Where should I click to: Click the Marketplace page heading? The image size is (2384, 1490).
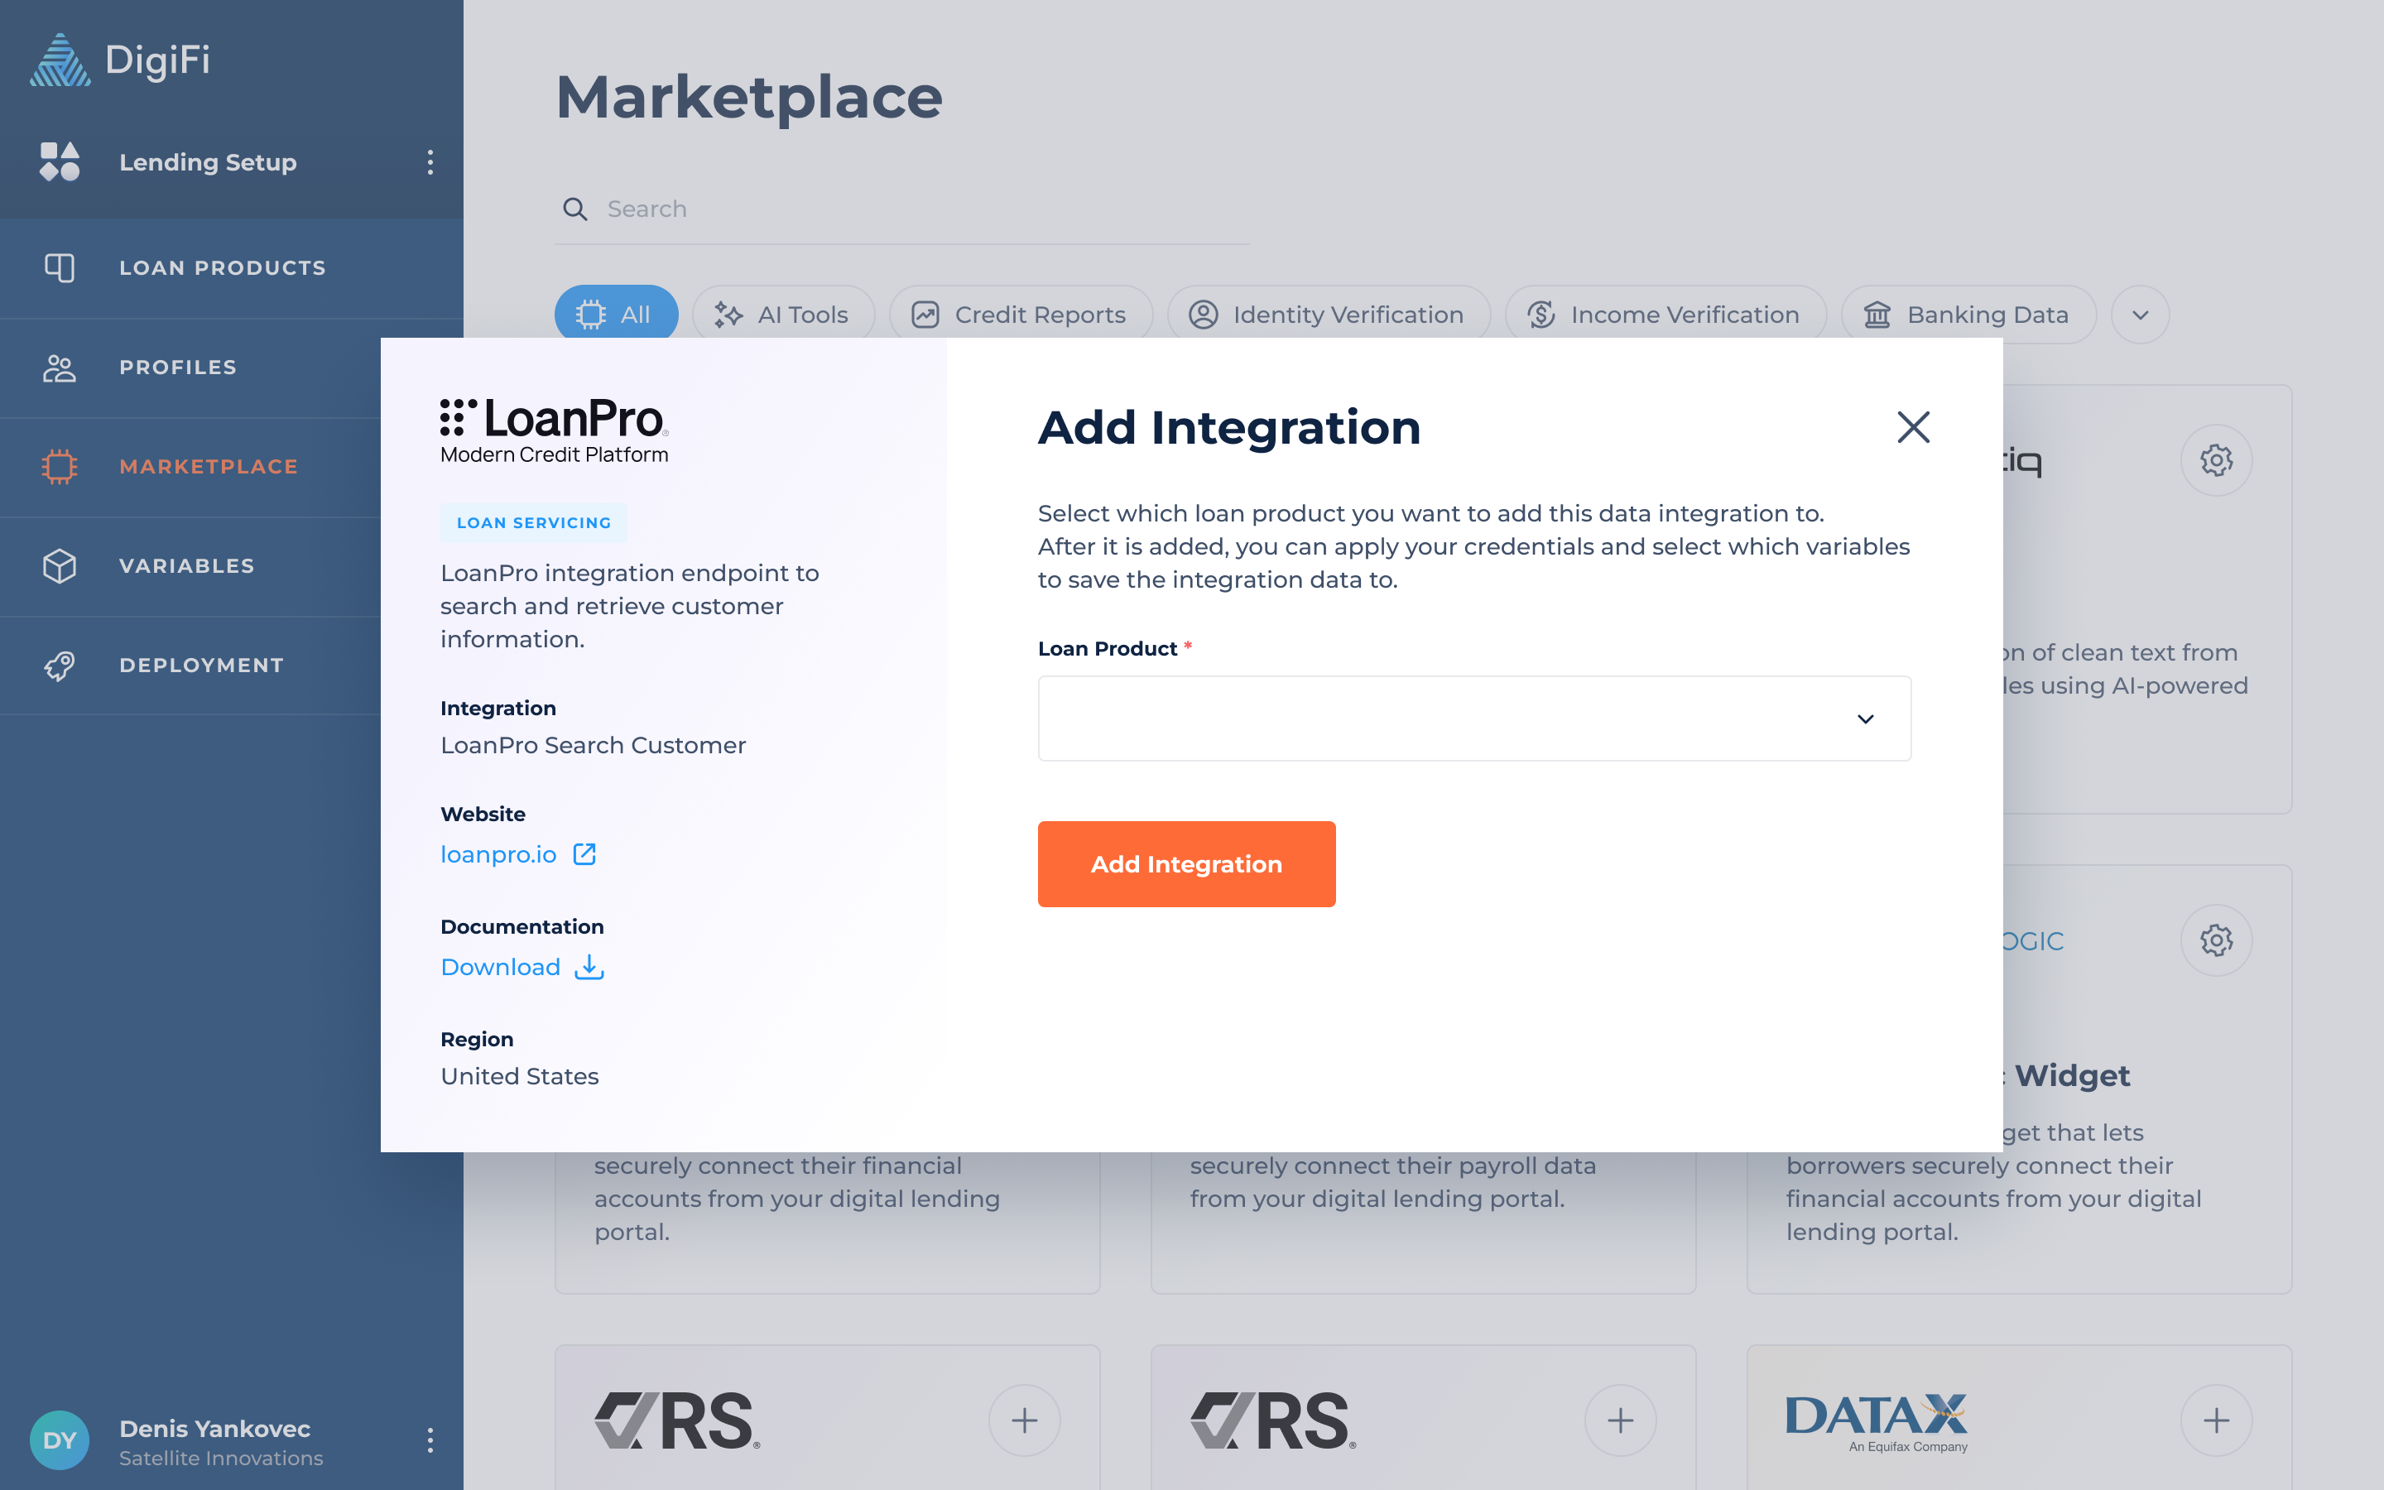click(748, 98)
